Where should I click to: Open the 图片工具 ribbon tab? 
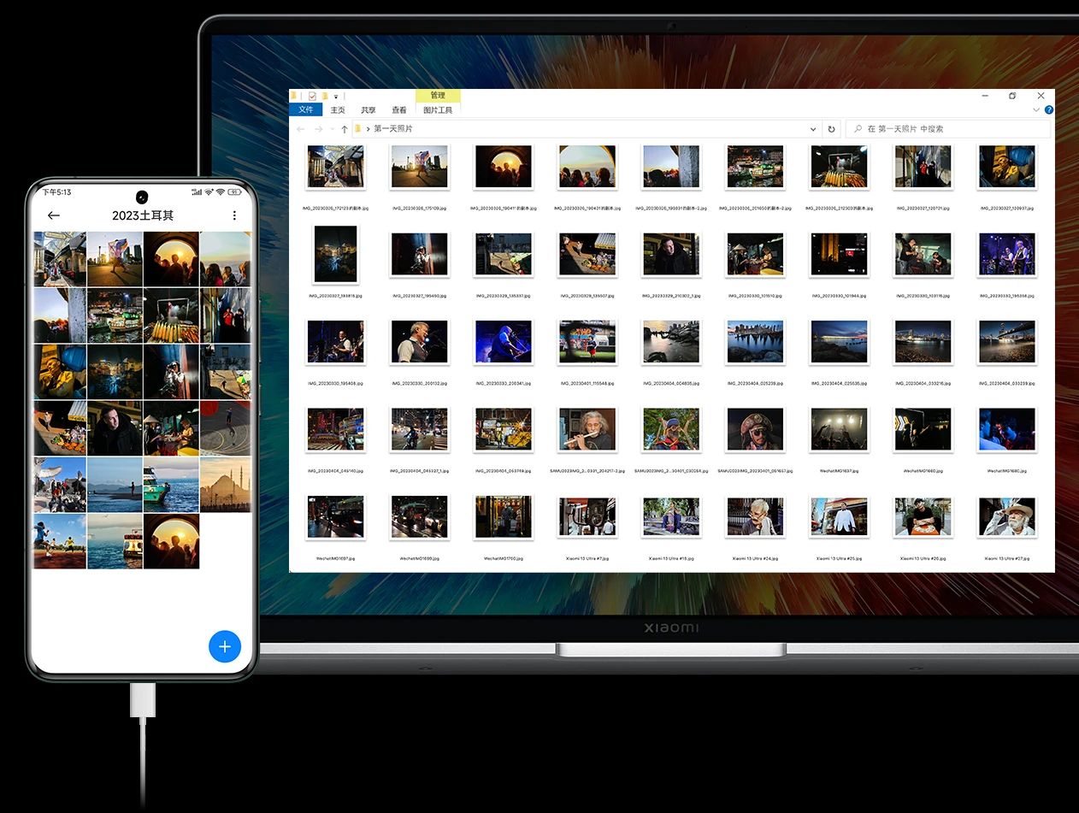pyautogui.click(x=438, y=109)
